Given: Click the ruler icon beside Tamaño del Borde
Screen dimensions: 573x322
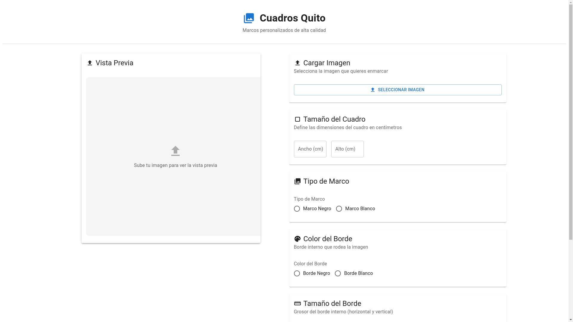Looking at the screenshot, I should pyautogui.click(x=297, y=304).
